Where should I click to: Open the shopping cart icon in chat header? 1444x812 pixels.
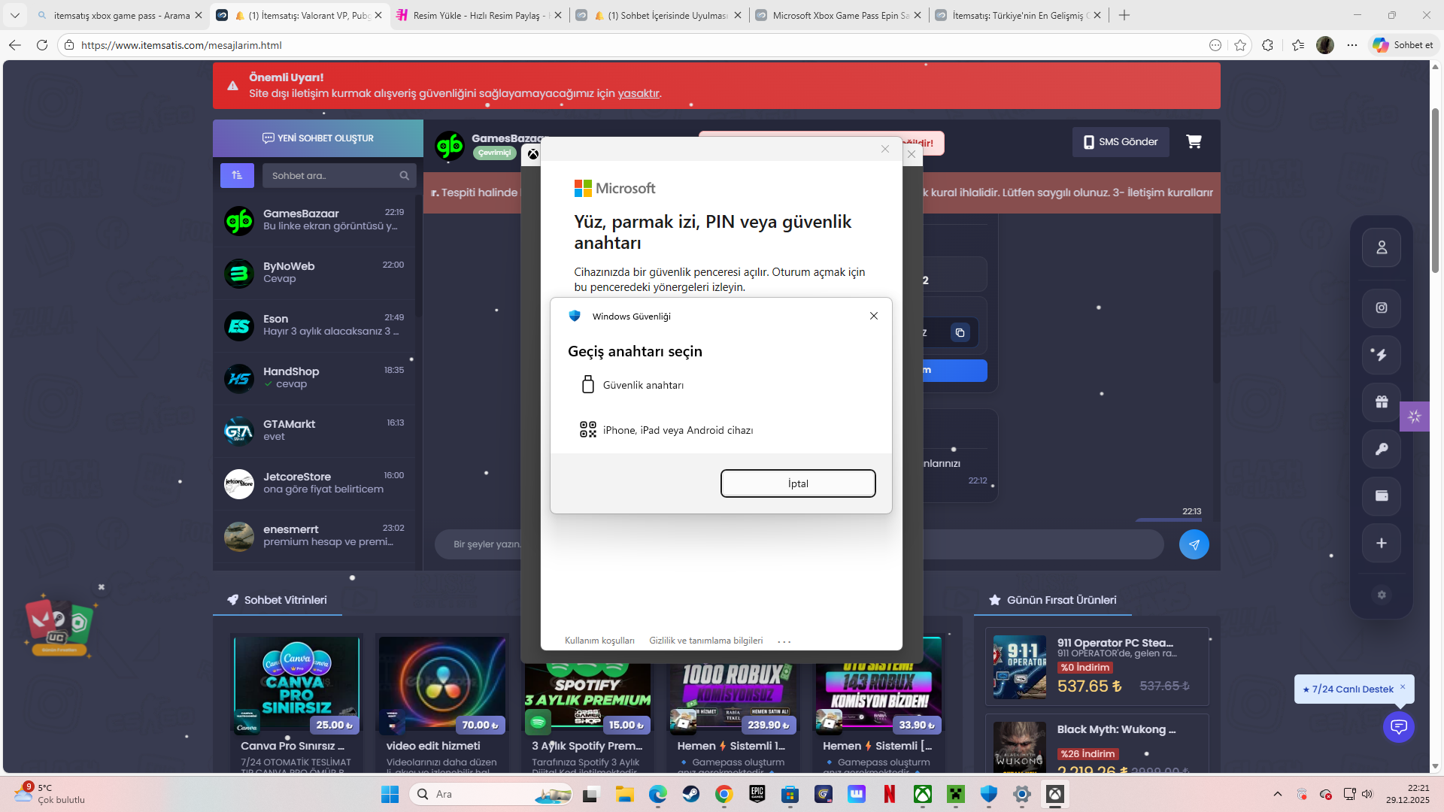[1194, 141]
